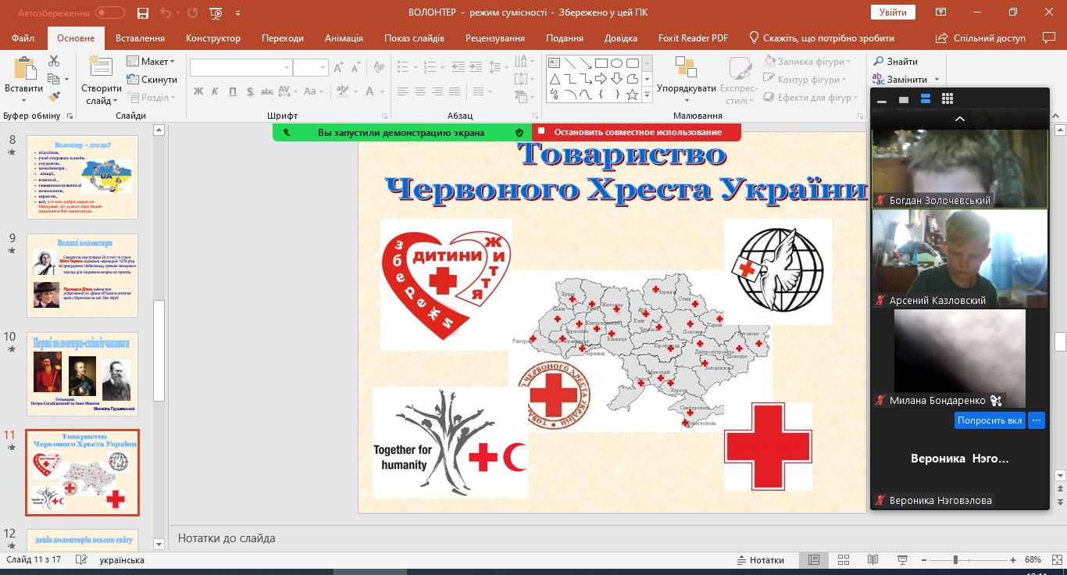The height and width of the screenshot is (575, 1067).
Task: Click the Попросить вкл button
Action: pos(990,420)
